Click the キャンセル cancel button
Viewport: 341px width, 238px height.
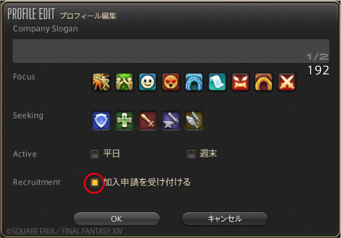pos(225,219)
